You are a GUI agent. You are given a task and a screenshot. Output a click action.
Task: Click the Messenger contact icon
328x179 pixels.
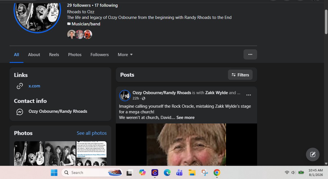click(x=20, y=112)
